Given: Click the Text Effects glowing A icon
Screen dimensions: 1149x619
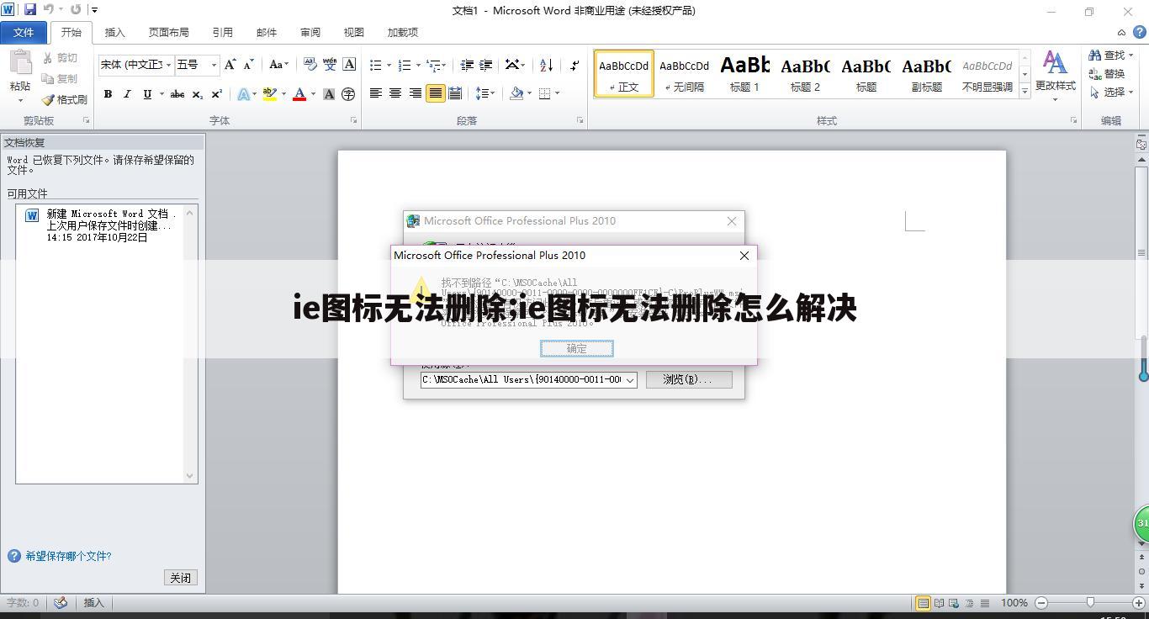Looking at the screenshot, I should 243,94.
